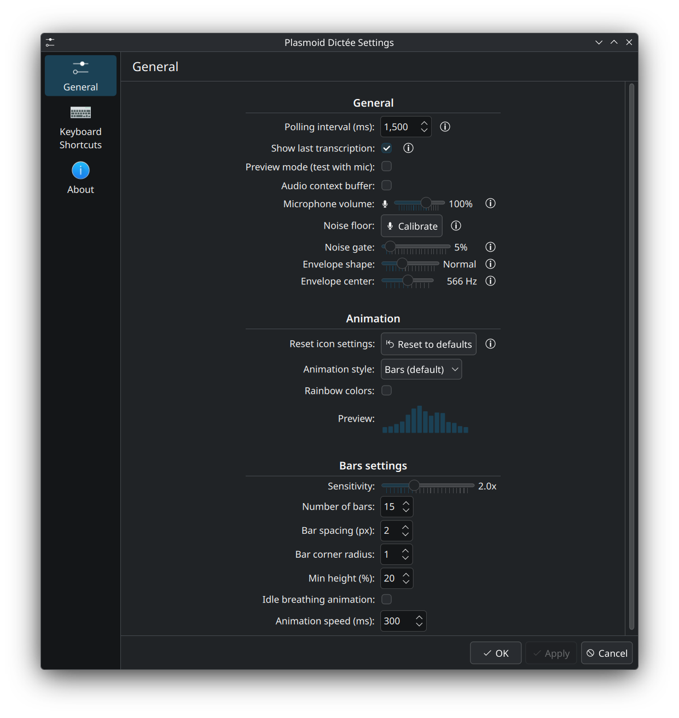Increase Polling interval with up arrow

pos(424,123)
